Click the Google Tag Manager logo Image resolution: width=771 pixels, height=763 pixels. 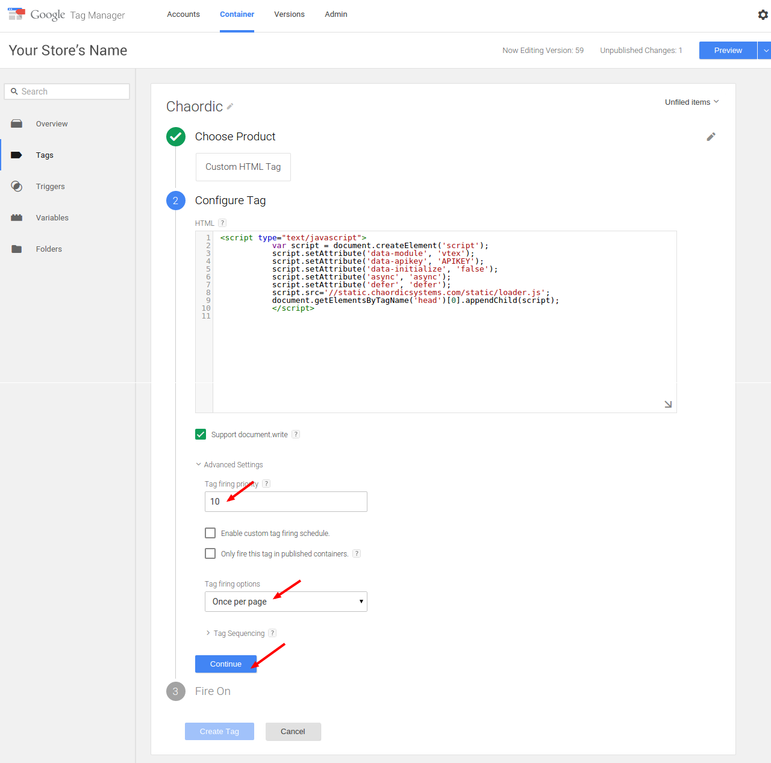66,14
